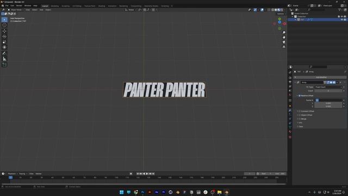Open the timeline Playback popover
348x196 pixels.
[x=13, y=174]
